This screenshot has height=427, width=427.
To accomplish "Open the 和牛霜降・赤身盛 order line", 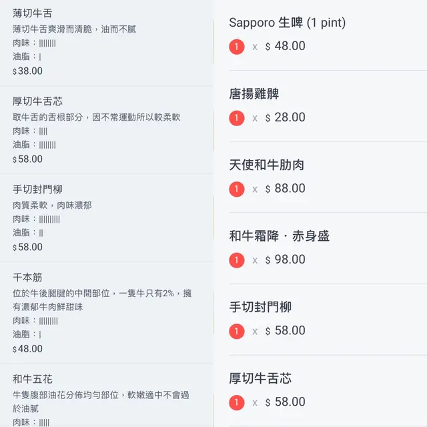I will pyautogui.click(x=279, y=236).
